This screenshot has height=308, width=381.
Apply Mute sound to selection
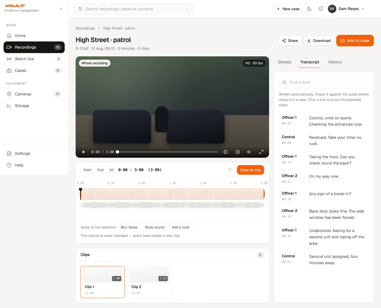(x=154, y=227)
